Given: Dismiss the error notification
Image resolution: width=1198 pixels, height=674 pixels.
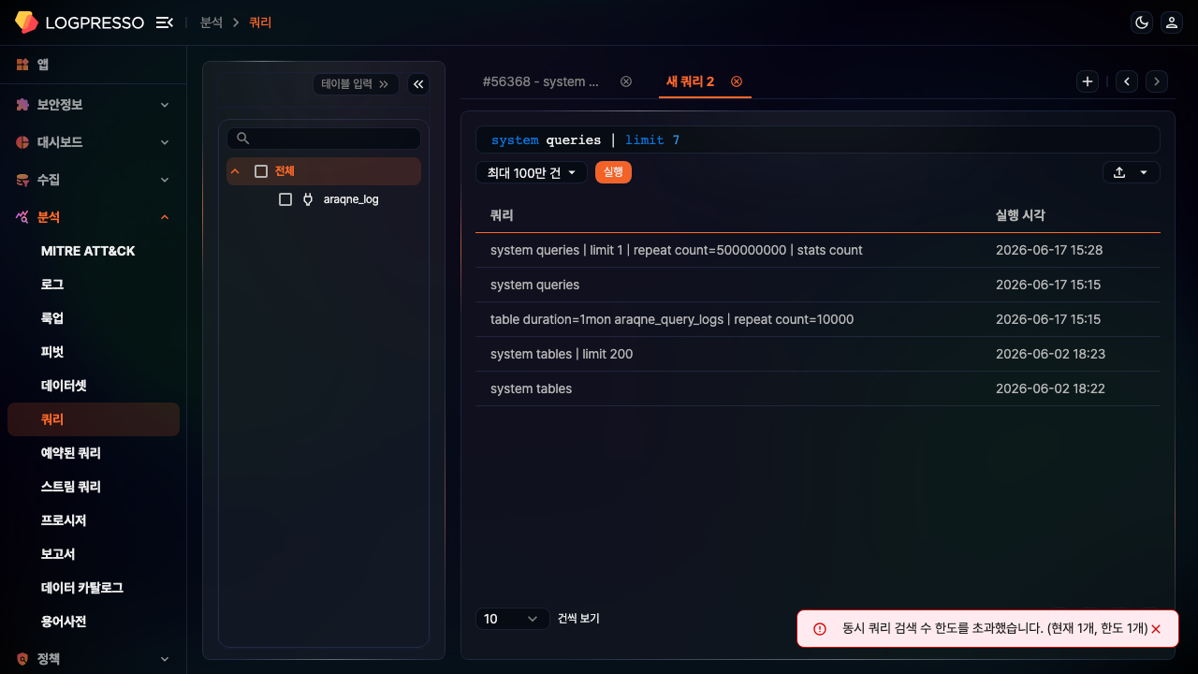Looking at the screenshot, I should click(1156, 629).
